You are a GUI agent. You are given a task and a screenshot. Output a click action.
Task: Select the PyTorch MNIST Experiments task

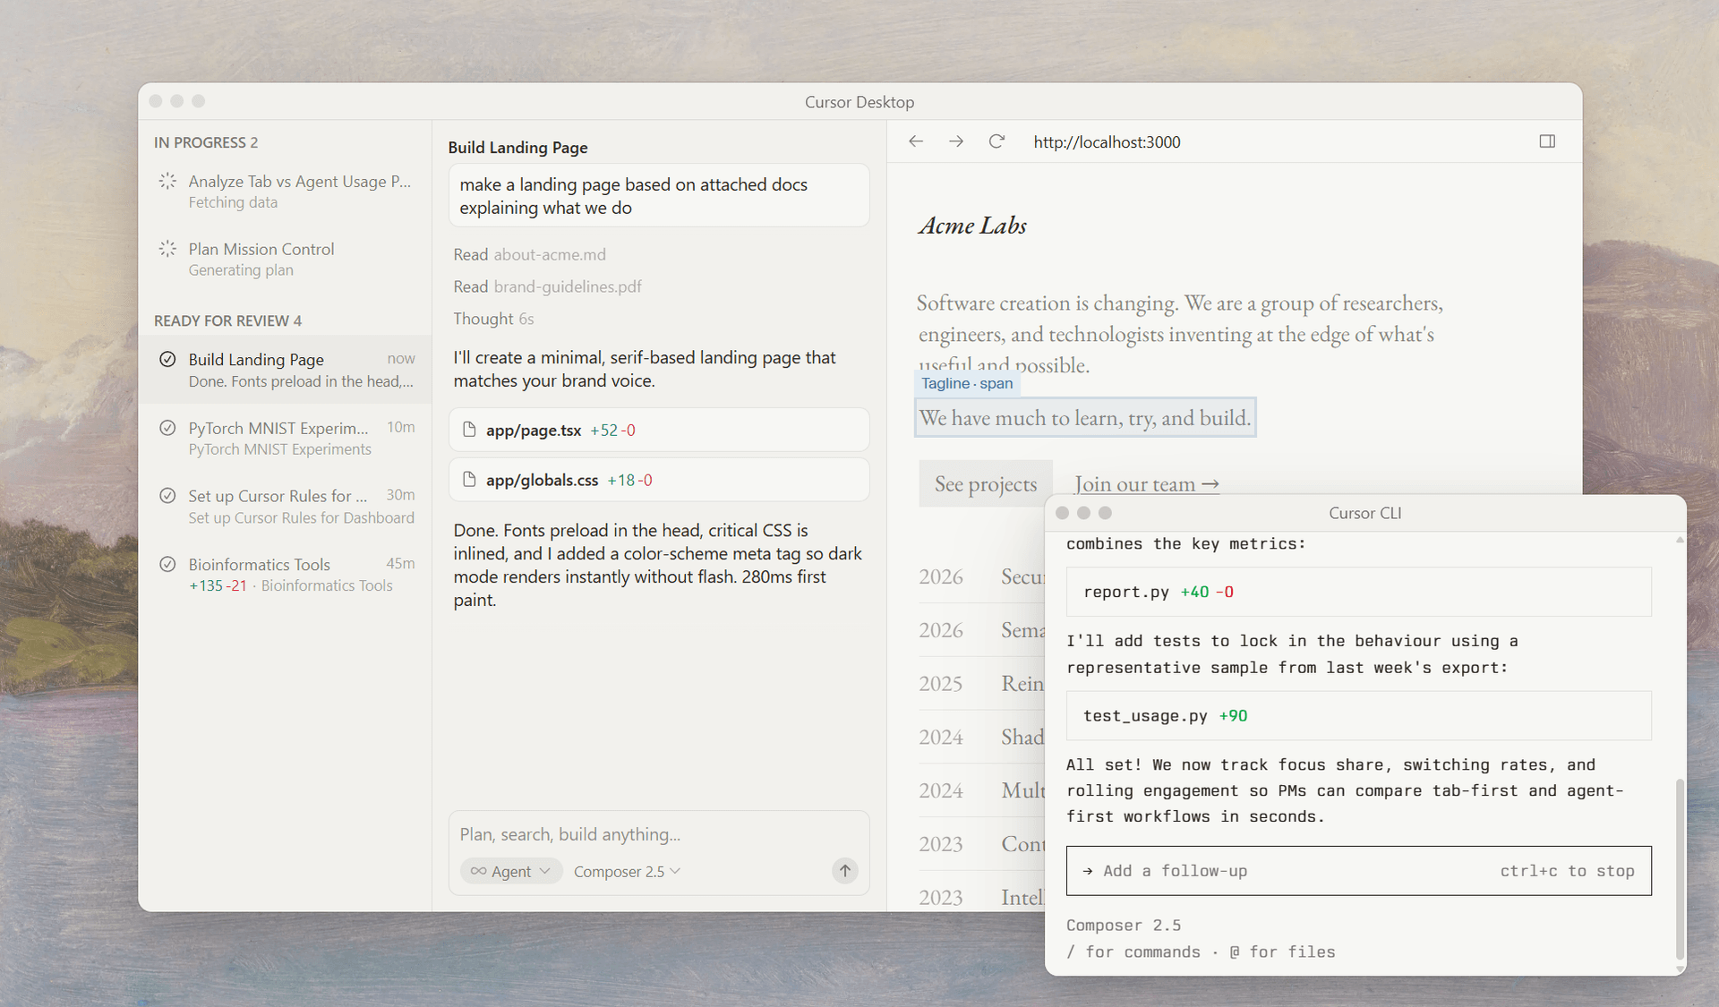(x=285, y=438)
